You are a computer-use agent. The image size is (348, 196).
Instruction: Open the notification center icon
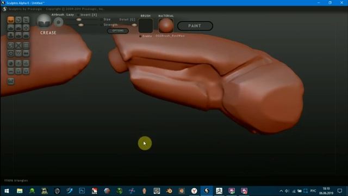(x=339, y=191)
